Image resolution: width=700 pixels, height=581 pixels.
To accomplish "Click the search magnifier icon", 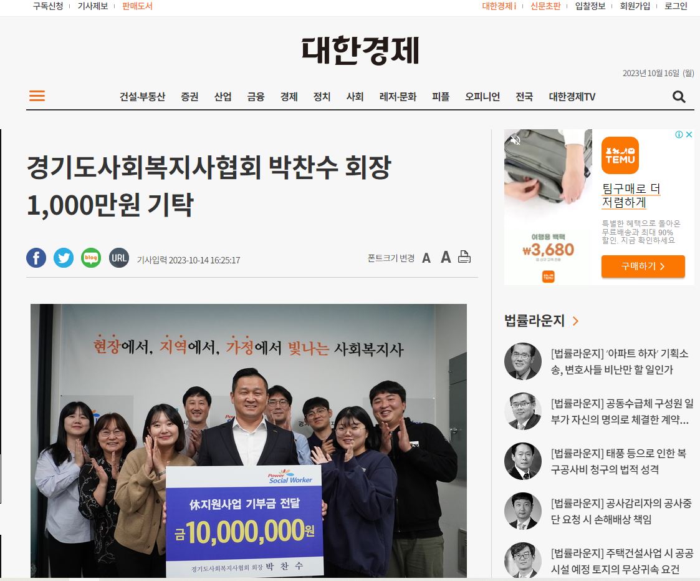I will point(679,97).
